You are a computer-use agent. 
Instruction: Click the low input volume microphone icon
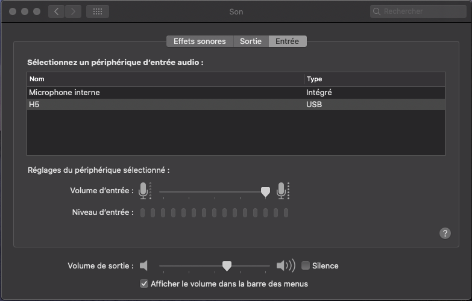[x=145, y=191]
